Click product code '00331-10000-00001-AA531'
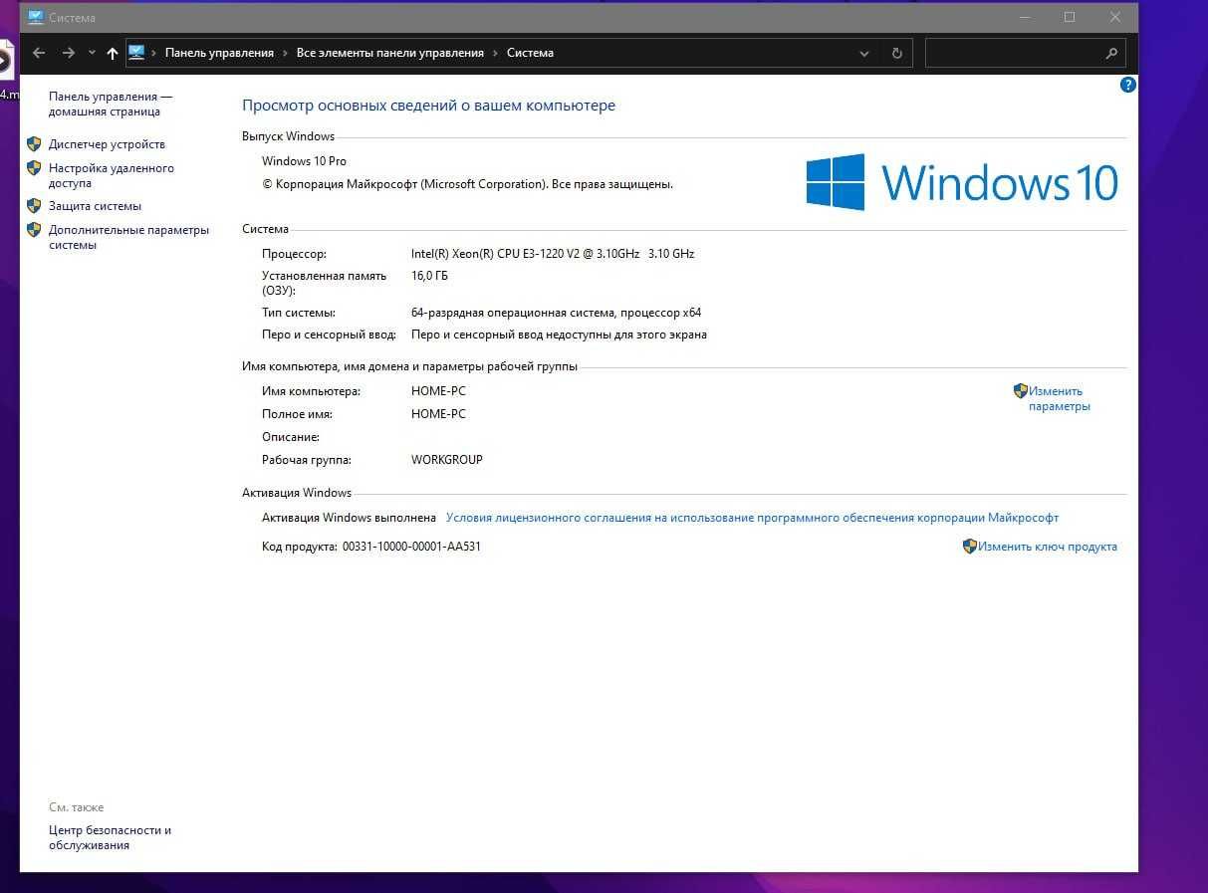 point(411,547)
